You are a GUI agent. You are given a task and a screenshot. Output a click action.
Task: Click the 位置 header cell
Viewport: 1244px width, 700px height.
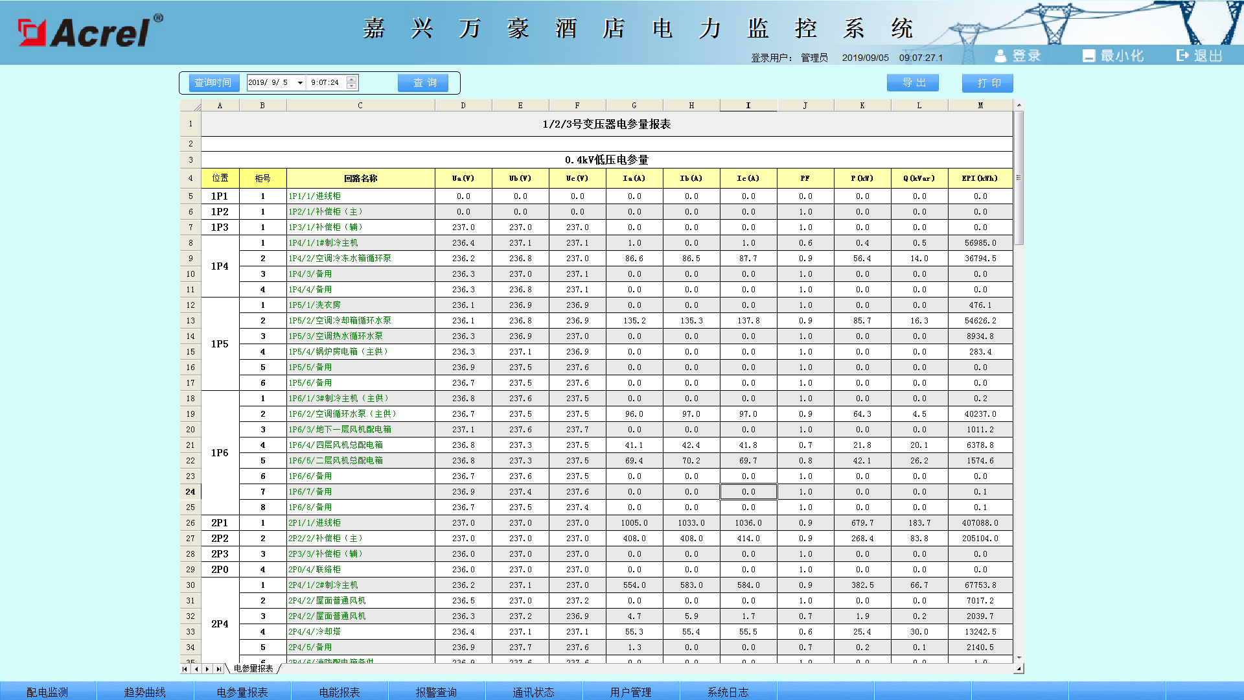click(x=220, y=178)
